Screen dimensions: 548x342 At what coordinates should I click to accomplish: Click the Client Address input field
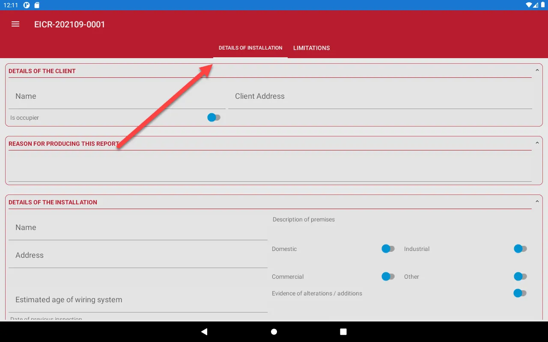coord(381,96)
